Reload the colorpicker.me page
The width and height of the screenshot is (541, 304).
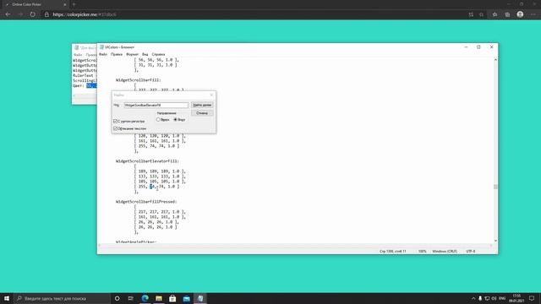(32, 14)
